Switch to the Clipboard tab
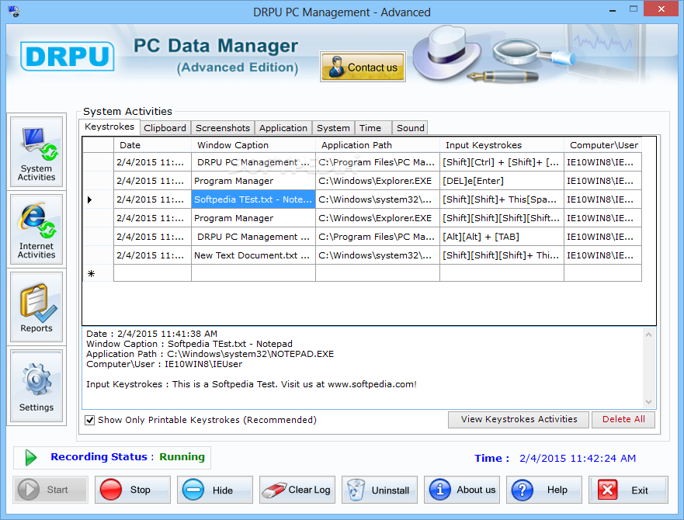The width and height of the screenshot is (684, 520). (165, 128)
